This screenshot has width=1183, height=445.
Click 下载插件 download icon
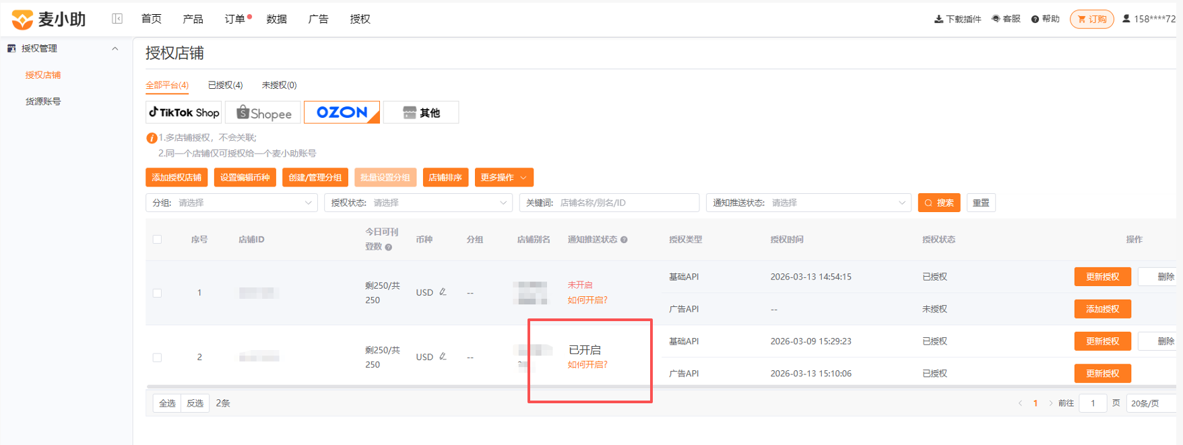point(938,19)
